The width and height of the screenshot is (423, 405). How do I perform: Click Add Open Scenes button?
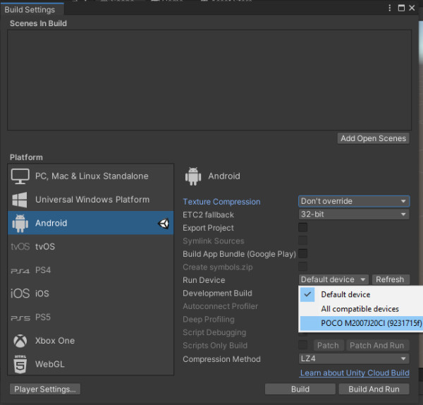(x=374, y=138)
